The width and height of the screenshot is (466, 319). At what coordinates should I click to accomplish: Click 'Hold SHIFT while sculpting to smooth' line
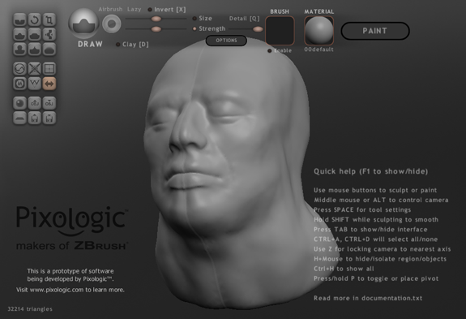376,220
